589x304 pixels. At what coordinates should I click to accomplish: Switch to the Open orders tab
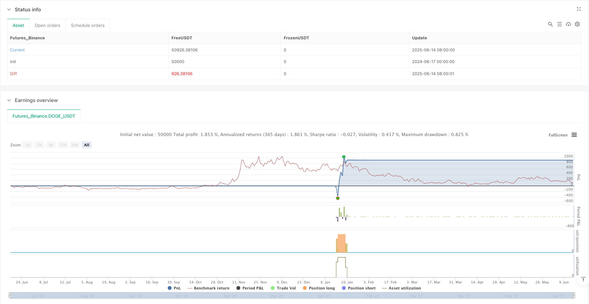click(48, 26)
